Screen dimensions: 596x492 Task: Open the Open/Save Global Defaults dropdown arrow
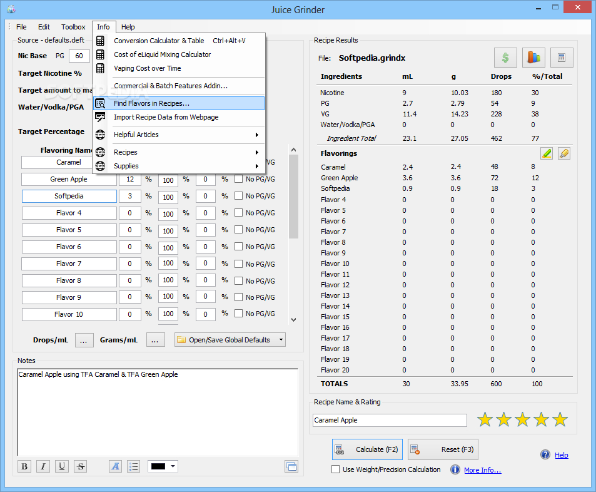281,339
